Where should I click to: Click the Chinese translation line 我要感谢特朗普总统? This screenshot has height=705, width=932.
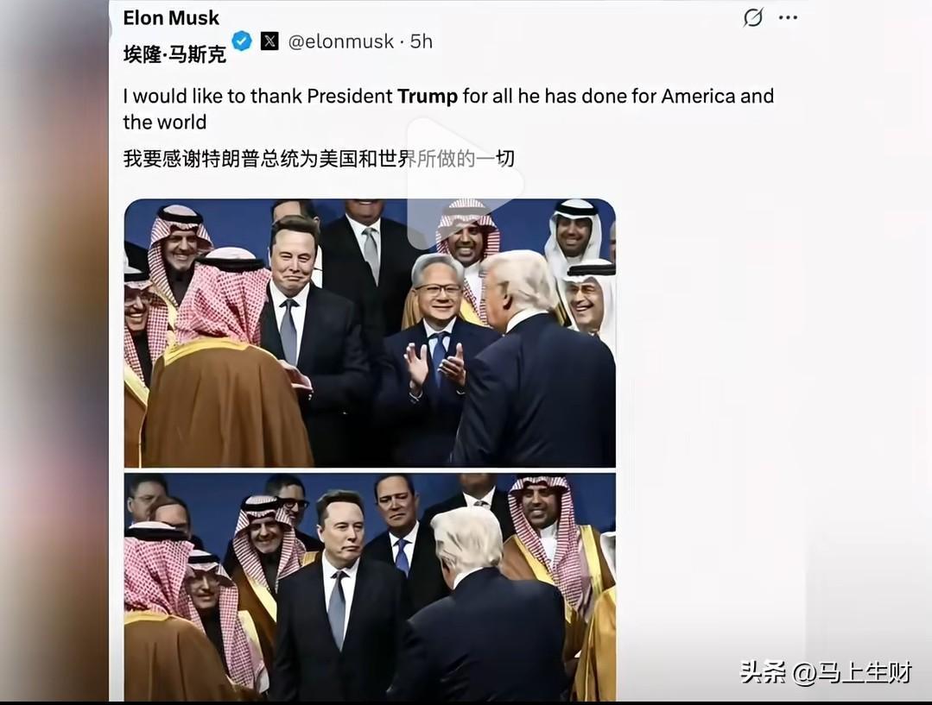click(320, 159)
